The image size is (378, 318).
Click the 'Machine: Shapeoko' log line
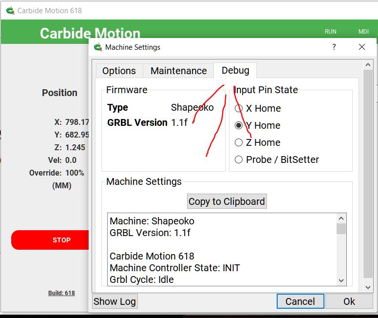(152, 221)
